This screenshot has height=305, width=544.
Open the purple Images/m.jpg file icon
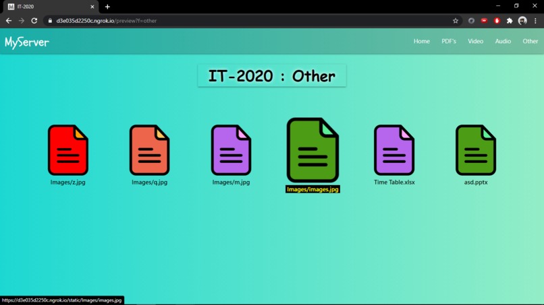click(x=231, y=150)
